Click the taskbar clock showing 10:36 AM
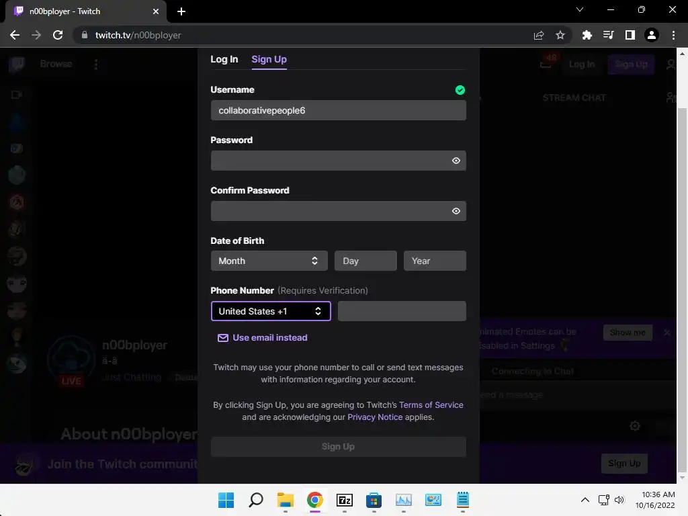688x516 pixels. (656, 500)
